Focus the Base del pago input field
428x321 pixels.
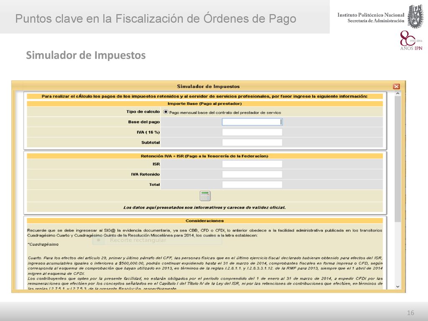pyautogui.click(x=252, y=122)
